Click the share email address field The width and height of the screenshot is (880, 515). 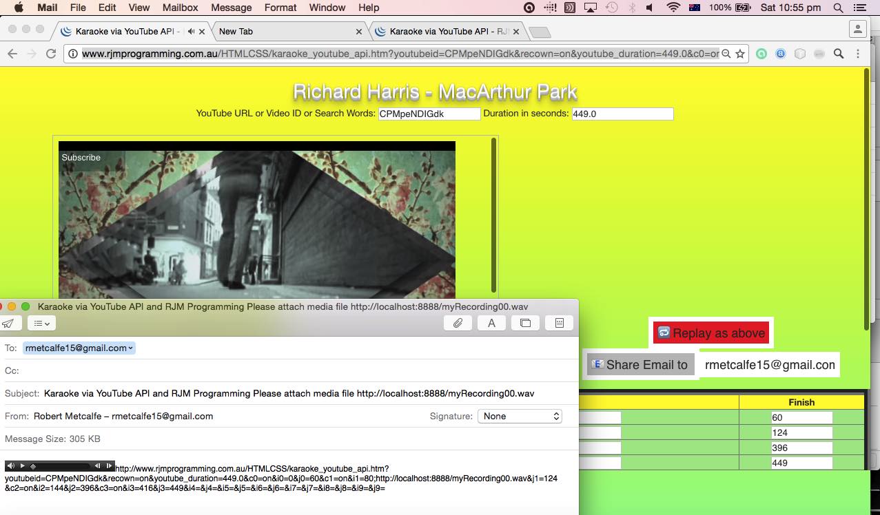769,364
